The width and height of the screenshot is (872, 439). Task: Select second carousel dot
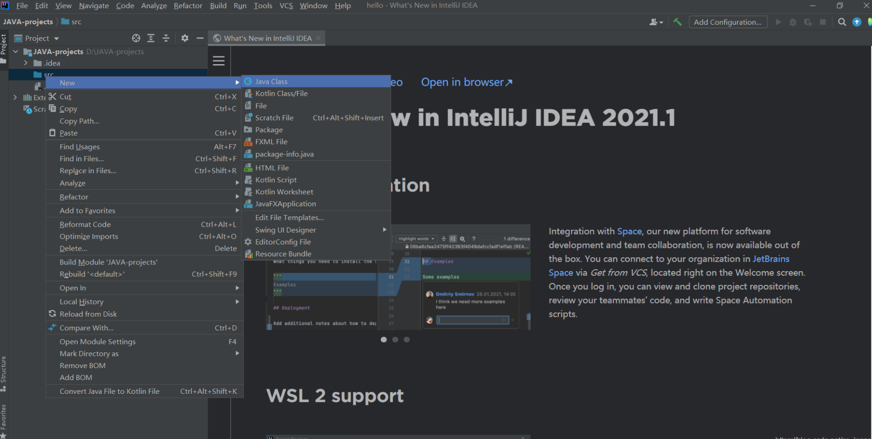pyautogui.click(x=395, y=340)
